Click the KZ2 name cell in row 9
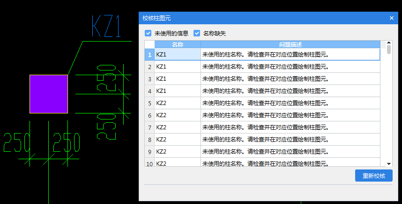Viewport: 402px width, 204px height. (x=178, y=152)
